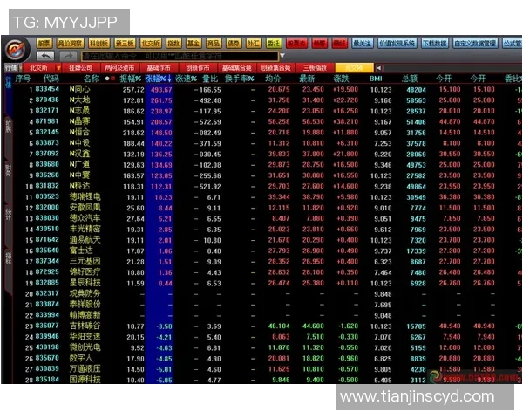Open the command box dropdown triangle
Viewport: 523px width, 419px height.
click(x=282, y=56)
